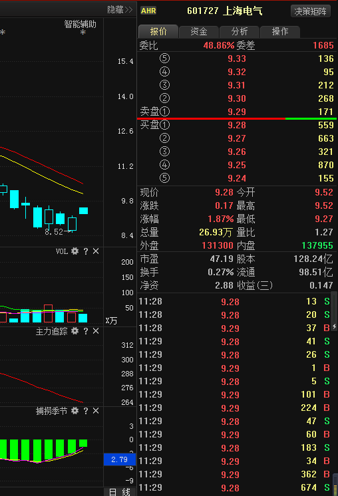Screen dimensions: 338x496
Task: Click the 市盈 value 47.19
Action: [x=222, y=259]
